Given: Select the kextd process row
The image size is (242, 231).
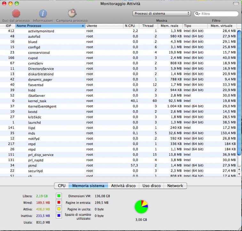Looking at the screenshot, I should point(118,112).
